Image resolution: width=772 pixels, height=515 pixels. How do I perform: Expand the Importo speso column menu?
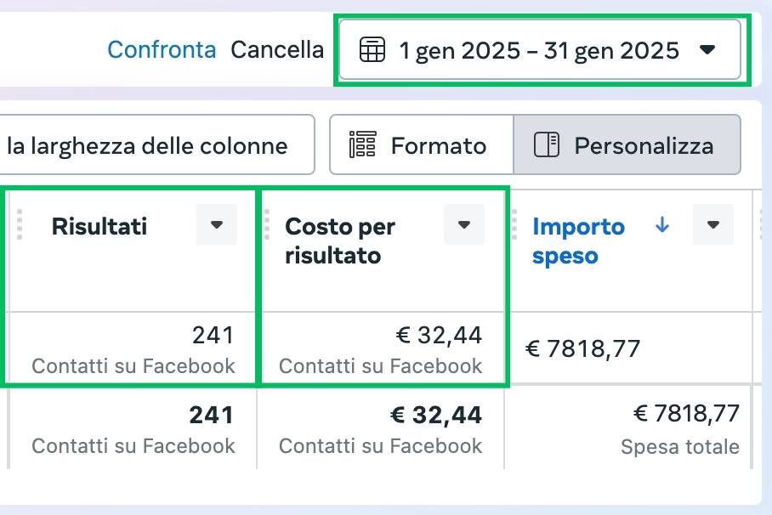point(713,225)
